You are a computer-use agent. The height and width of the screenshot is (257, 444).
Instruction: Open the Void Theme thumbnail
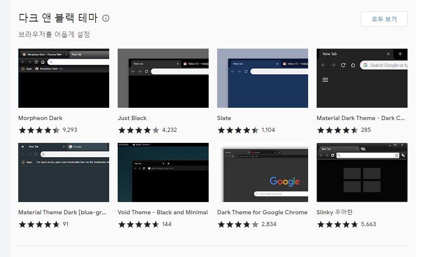coord(163,172)
